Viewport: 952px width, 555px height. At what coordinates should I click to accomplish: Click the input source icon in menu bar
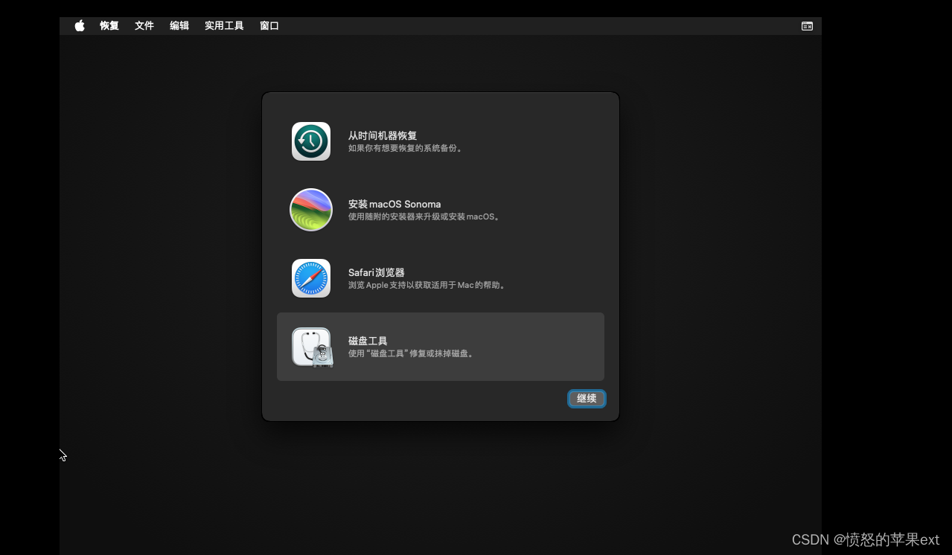pyautogui.click(x=807, y=25)
